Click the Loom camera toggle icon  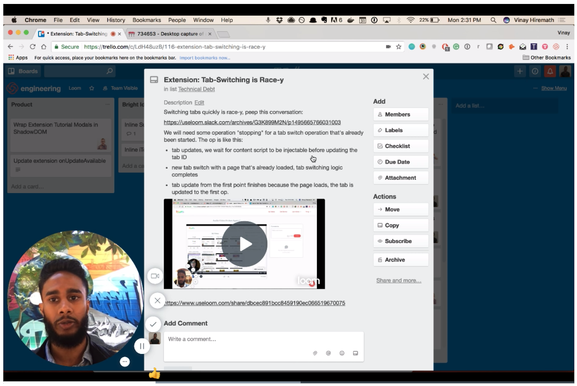155,276
